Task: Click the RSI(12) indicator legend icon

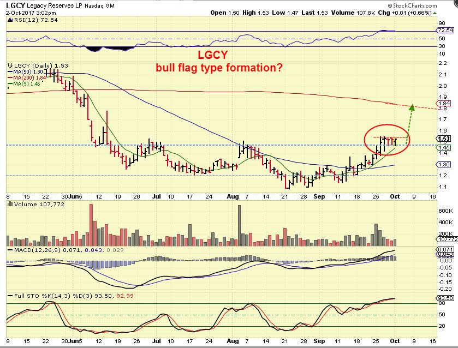Action: 10,20
